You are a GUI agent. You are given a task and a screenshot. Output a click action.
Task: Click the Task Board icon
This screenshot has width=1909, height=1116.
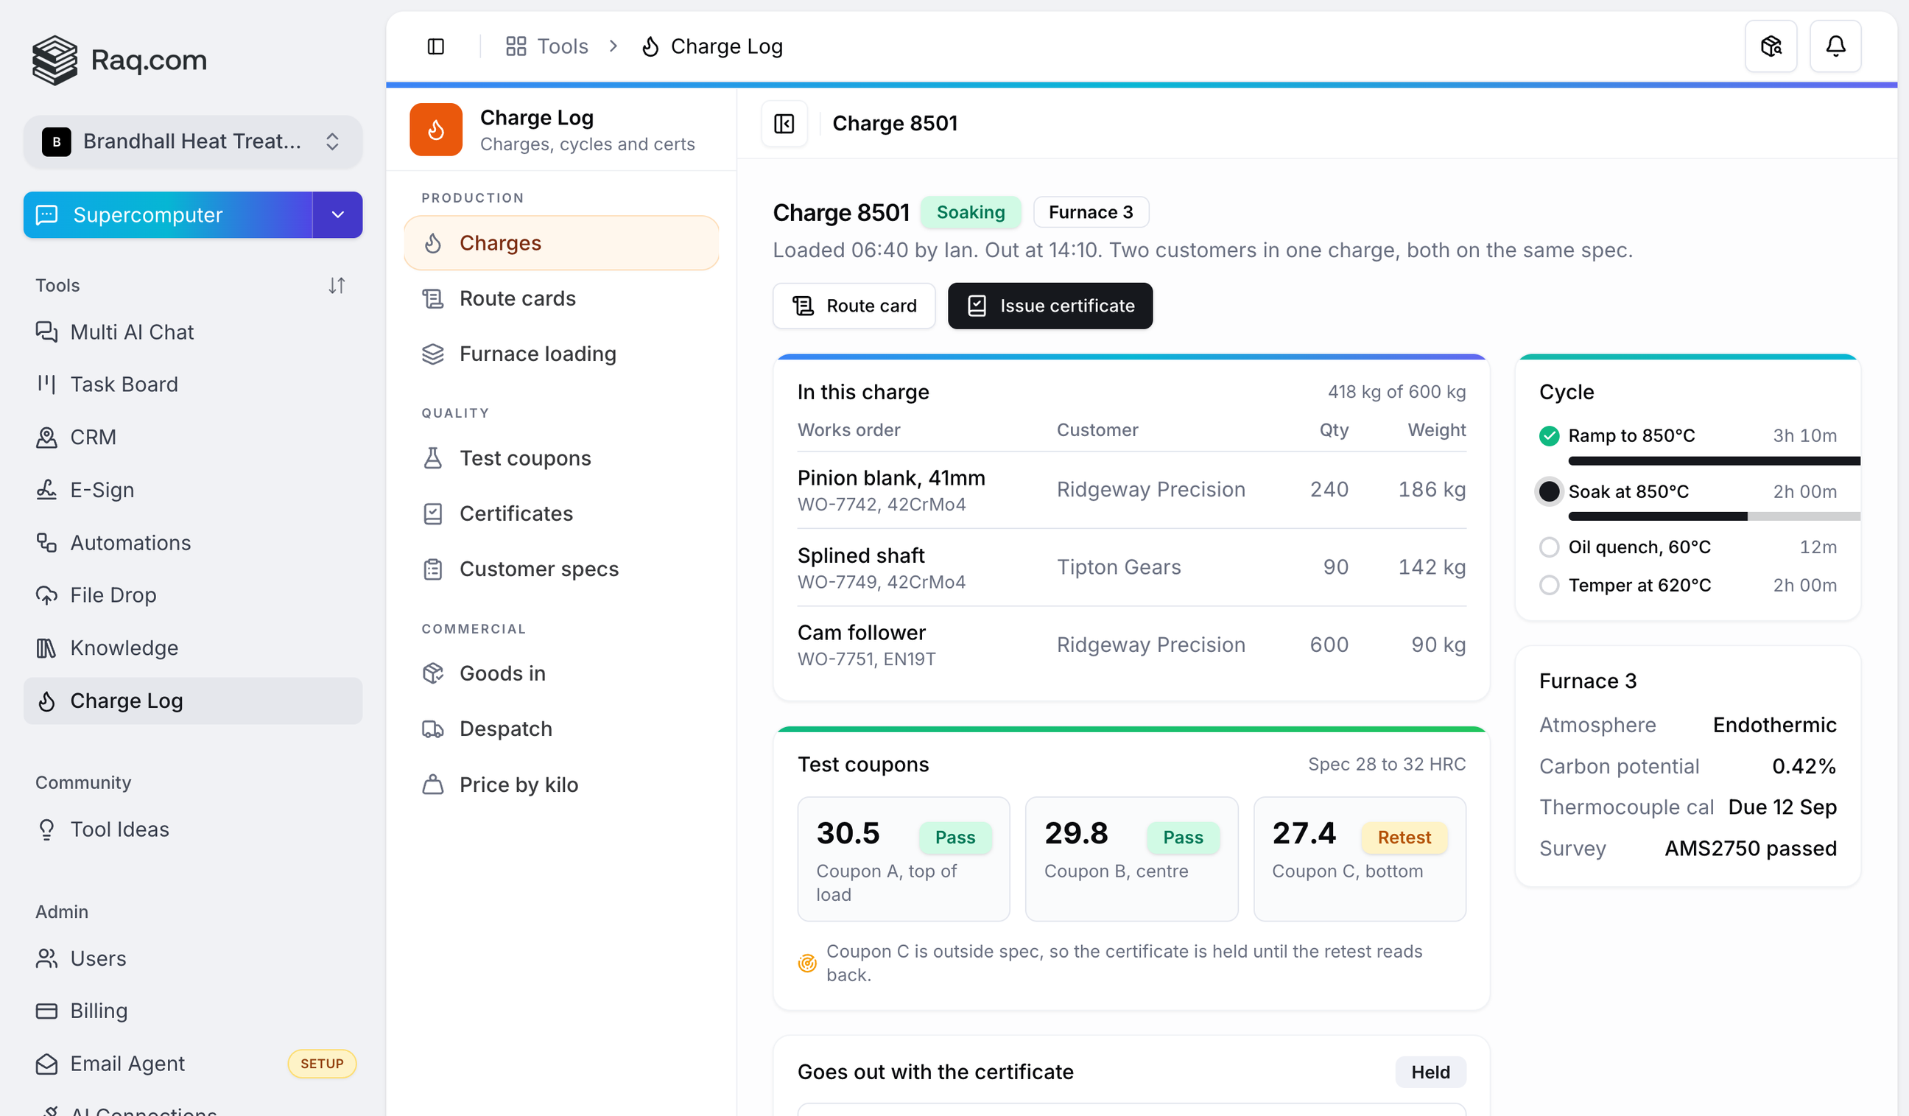[x=46, y=384]
